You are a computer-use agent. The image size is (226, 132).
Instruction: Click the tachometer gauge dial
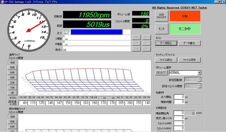point(29,30)
